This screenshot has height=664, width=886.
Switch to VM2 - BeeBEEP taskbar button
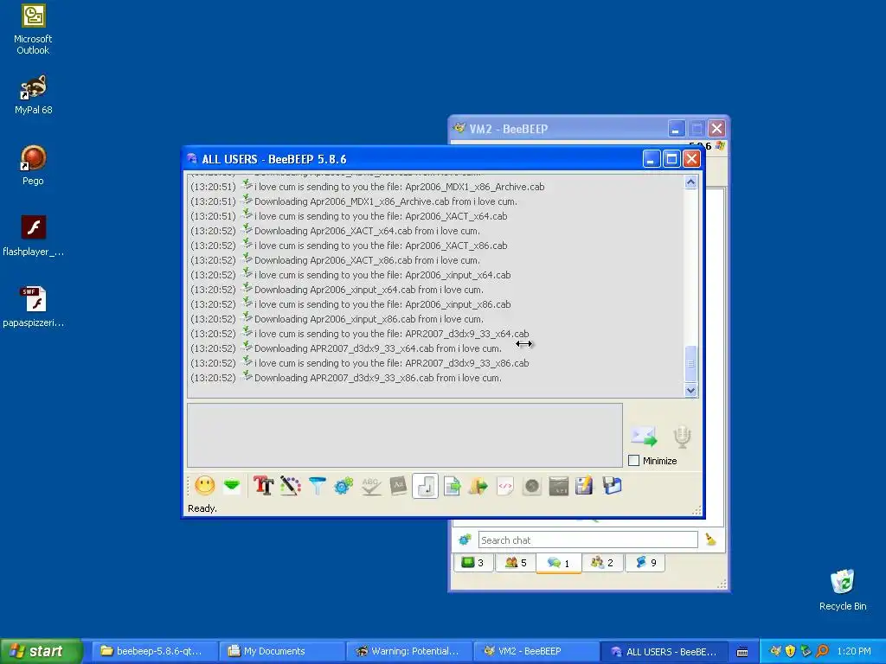[536, 651]
